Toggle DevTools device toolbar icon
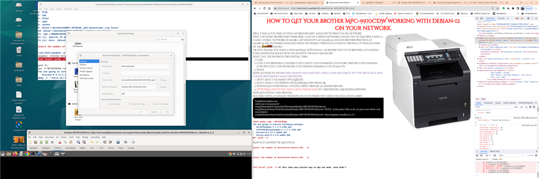Image resolution: width=539 pixels, height=179 pixels. [x=482, y=18]
